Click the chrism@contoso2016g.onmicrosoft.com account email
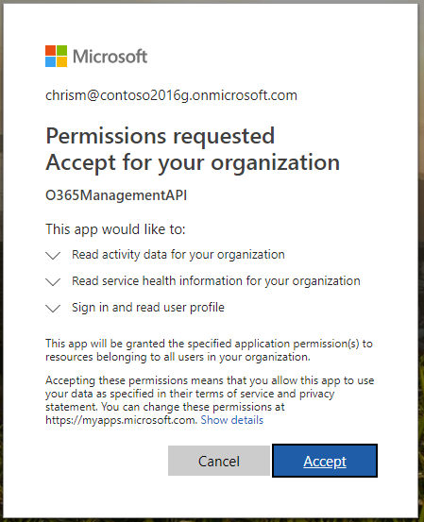The width and height of the screenshot is (424, 522). (x=171, y=95)
